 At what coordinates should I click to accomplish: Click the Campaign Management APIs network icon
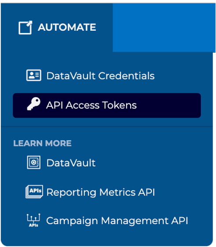(33, 220)
